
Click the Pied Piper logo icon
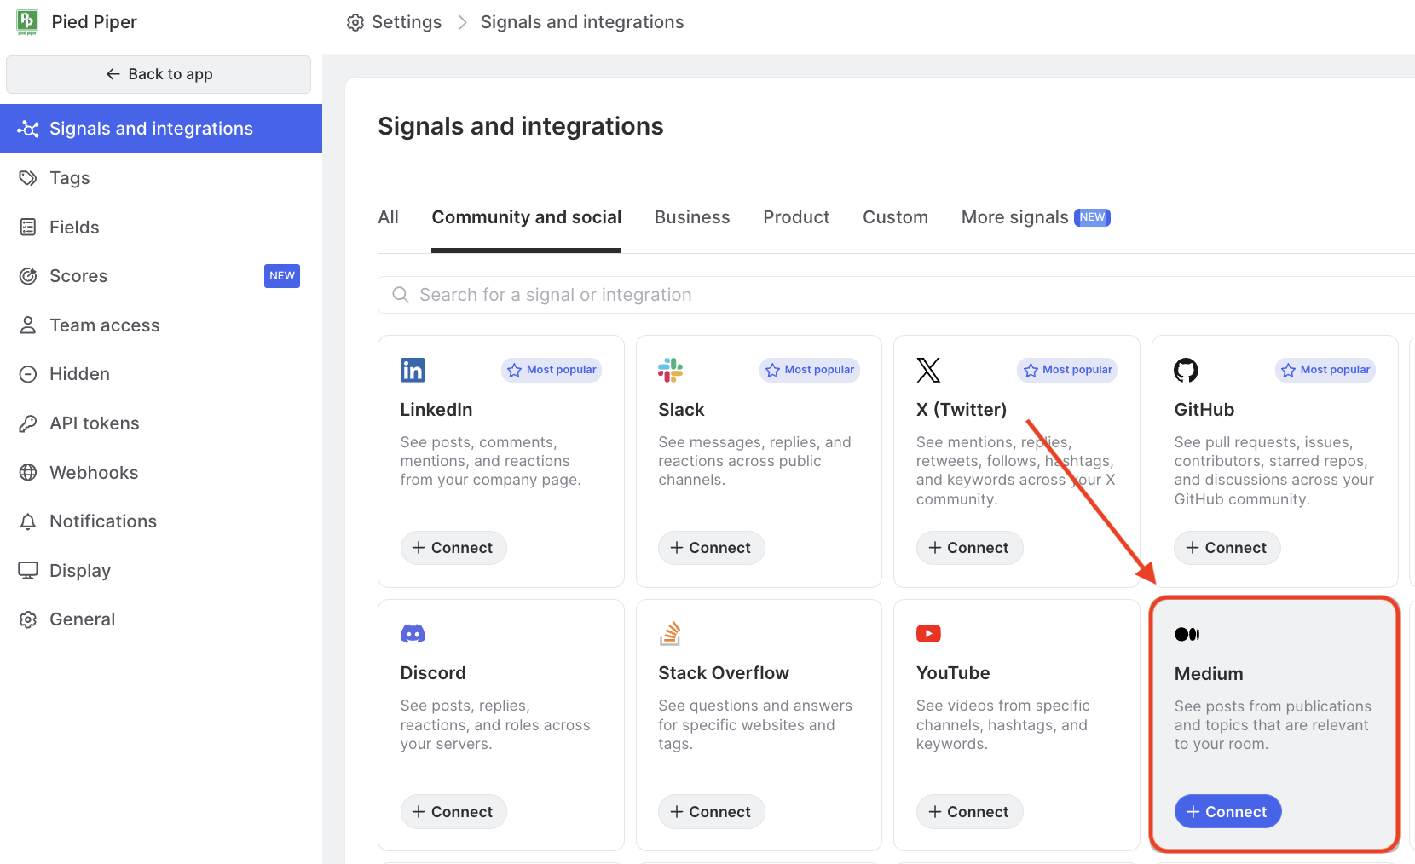(27, 22)
